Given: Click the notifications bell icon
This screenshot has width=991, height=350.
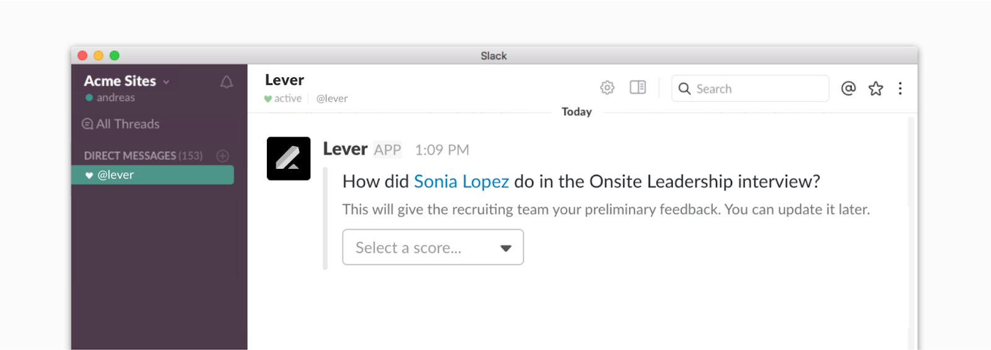Looking at the screenshot, I should pos(227,82).
